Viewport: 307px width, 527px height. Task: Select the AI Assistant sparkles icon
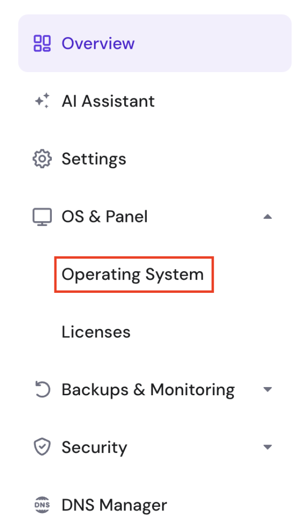tap(43, 101)
